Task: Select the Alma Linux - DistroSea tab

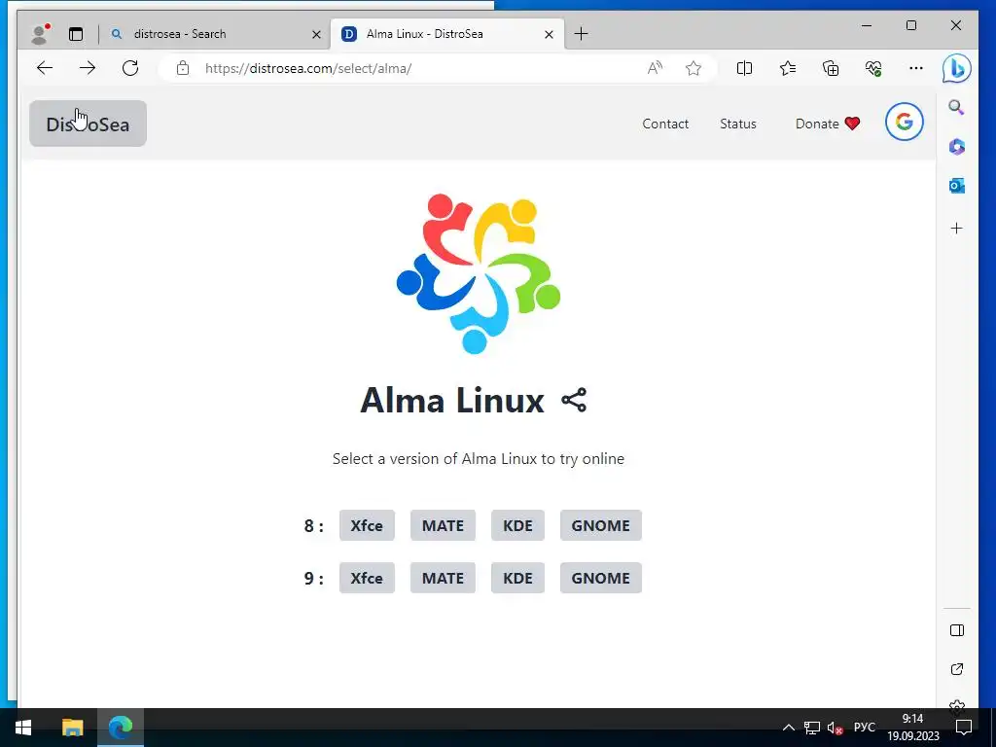Action: [x=446, y=34]
